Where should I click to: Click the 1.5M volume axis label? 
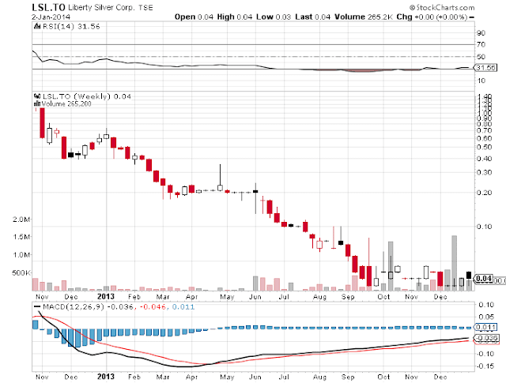pyautogui.click(x=21, y=237)
